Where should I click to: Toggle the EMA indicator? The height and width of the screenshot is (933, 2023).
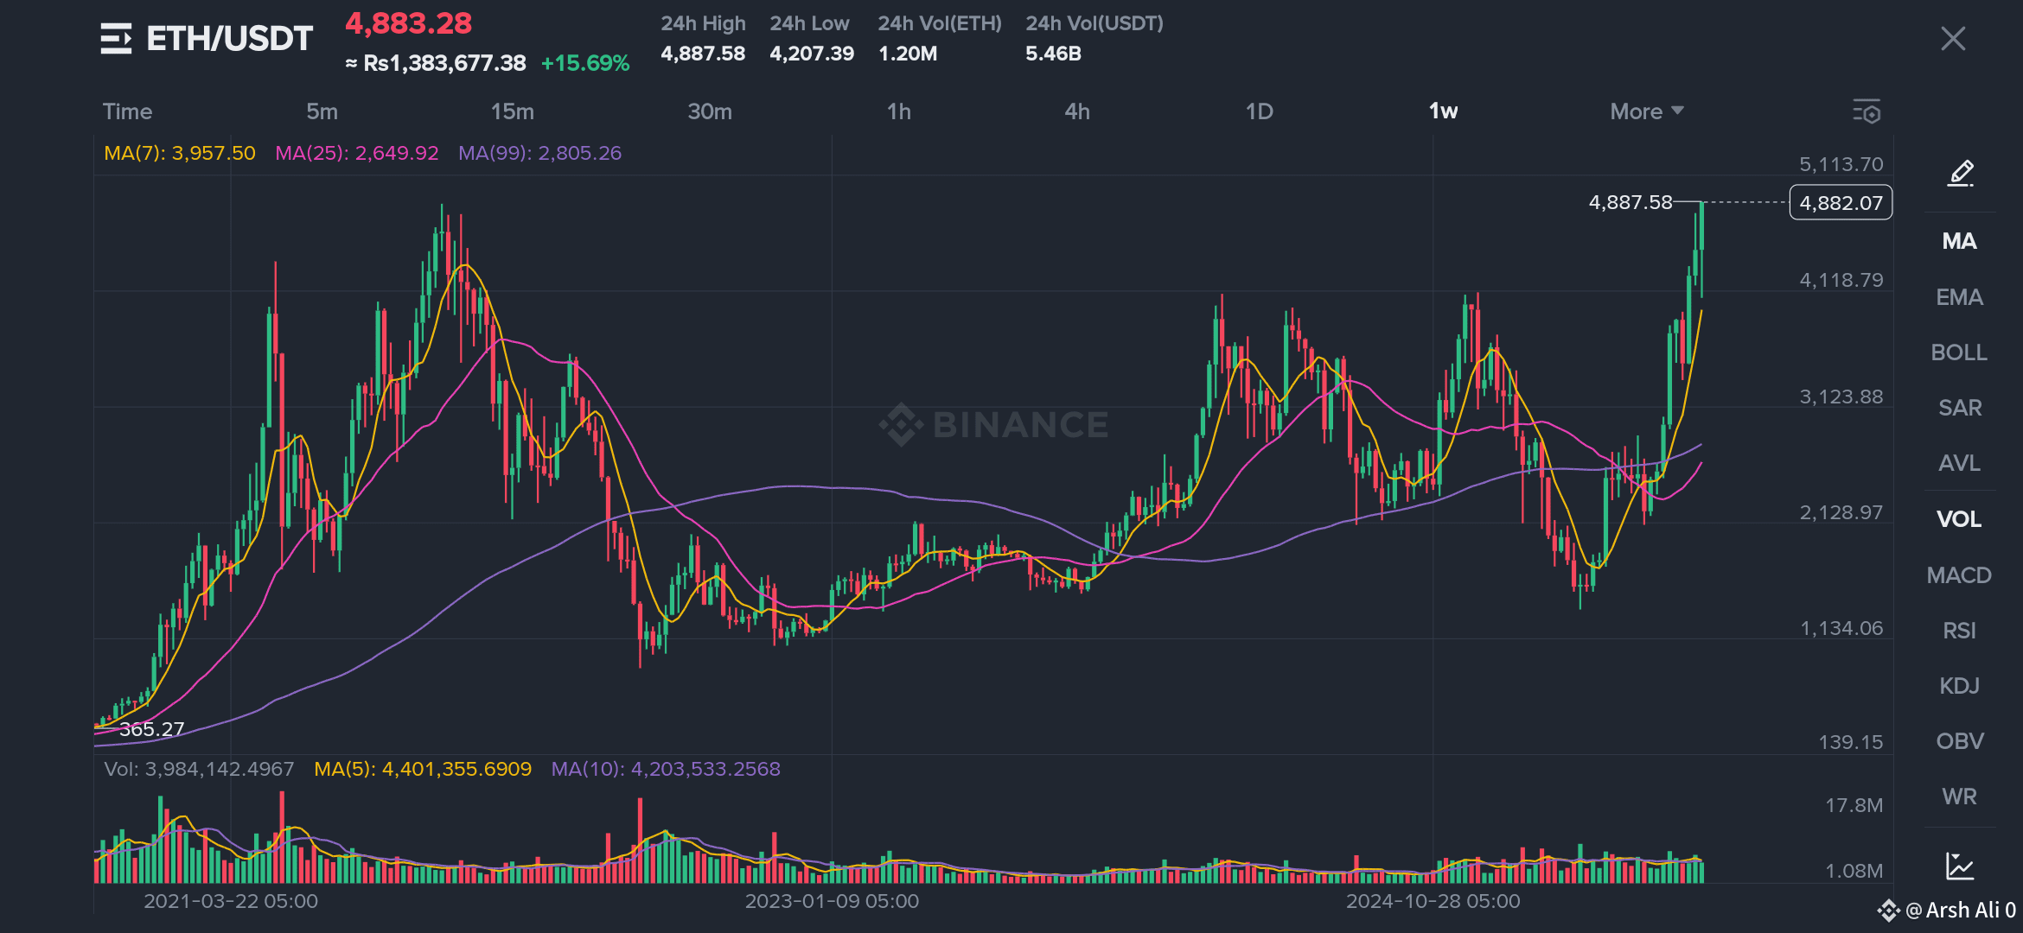pos(1959,297)
